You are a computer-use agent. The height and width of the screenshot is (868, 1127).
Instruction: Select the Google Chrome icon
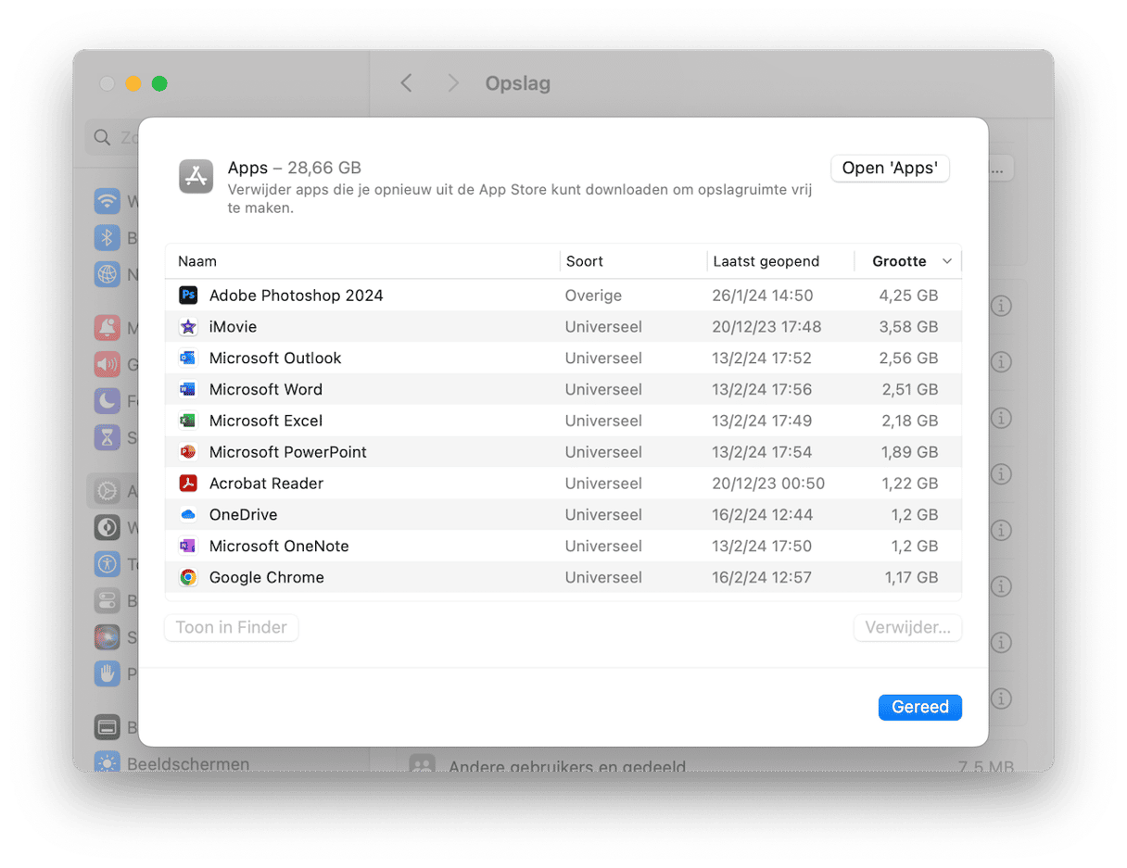coord(188,577)
